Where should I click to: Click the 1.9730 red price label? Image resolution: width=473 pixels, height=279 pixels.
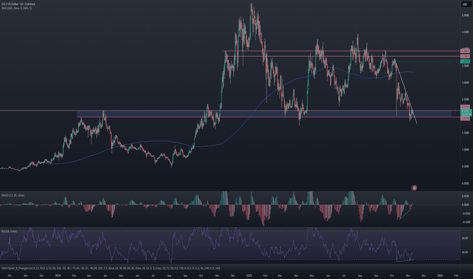(465, 118)
